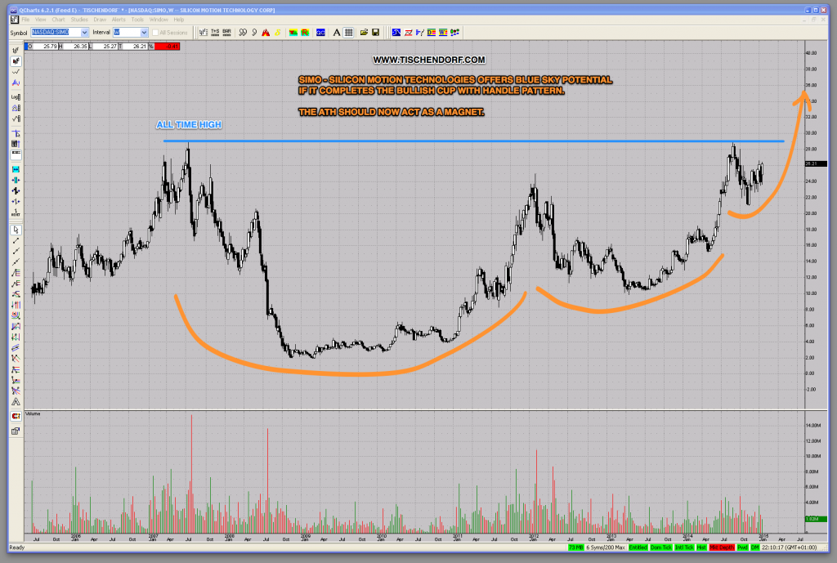Select the Text annotation tool

point(336,33)
